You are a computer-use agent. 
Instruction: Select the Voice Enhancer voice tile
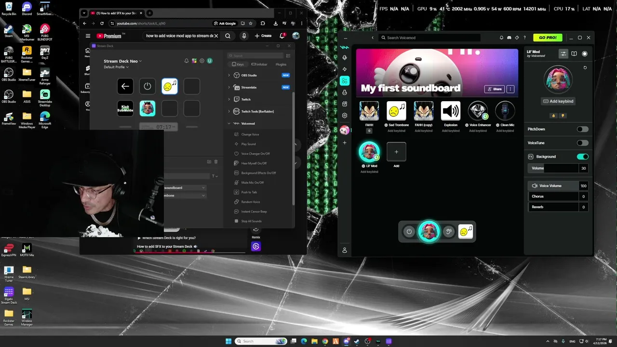478,111
